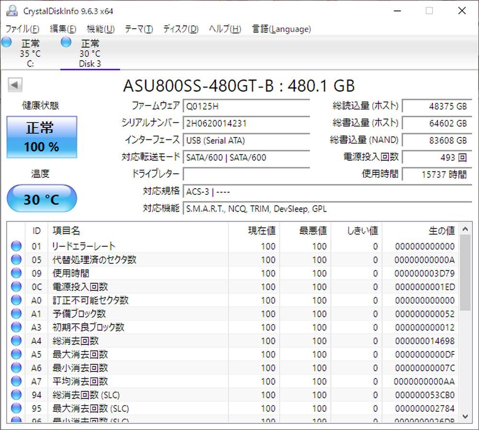This screenshot has height=430, width=479.
Task: Click power on hours value 15737 時間
Action: tap(437, 174)
